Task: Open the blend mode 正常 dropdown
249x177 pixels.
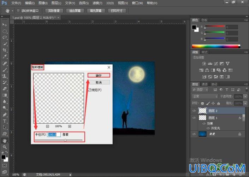Action: pyautogui.click(x=205, y=96)
